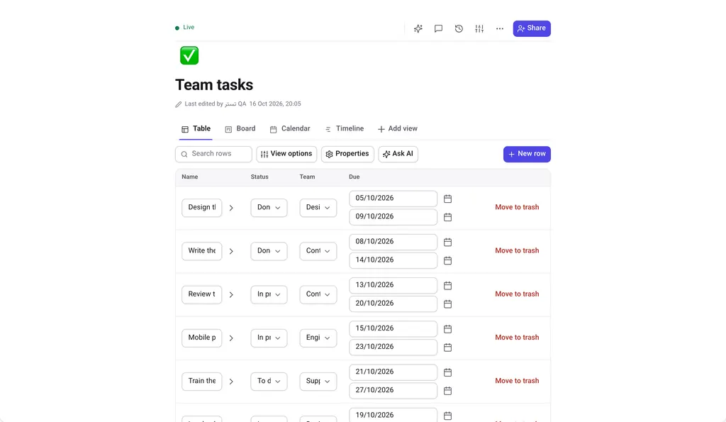
Task: Switch to the Board view tab
Action: (240, 129)
